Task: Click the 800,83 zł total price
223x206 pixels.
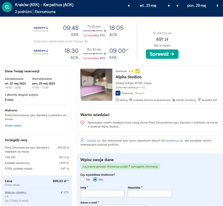Action: click(x=61, y=181)
